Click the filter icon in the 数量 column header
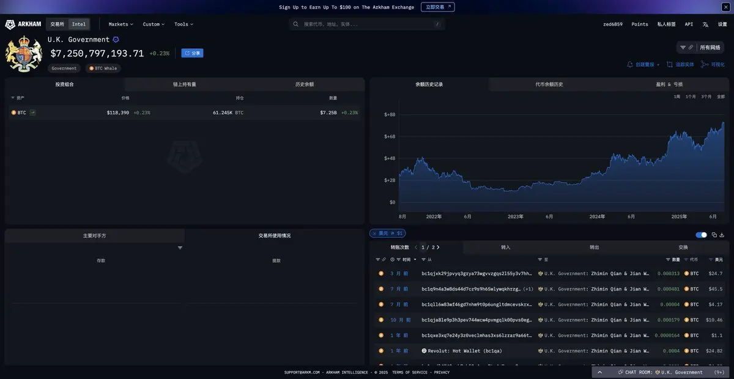Image resolution: width=734 pixels, height=379 pixels. 668,260
